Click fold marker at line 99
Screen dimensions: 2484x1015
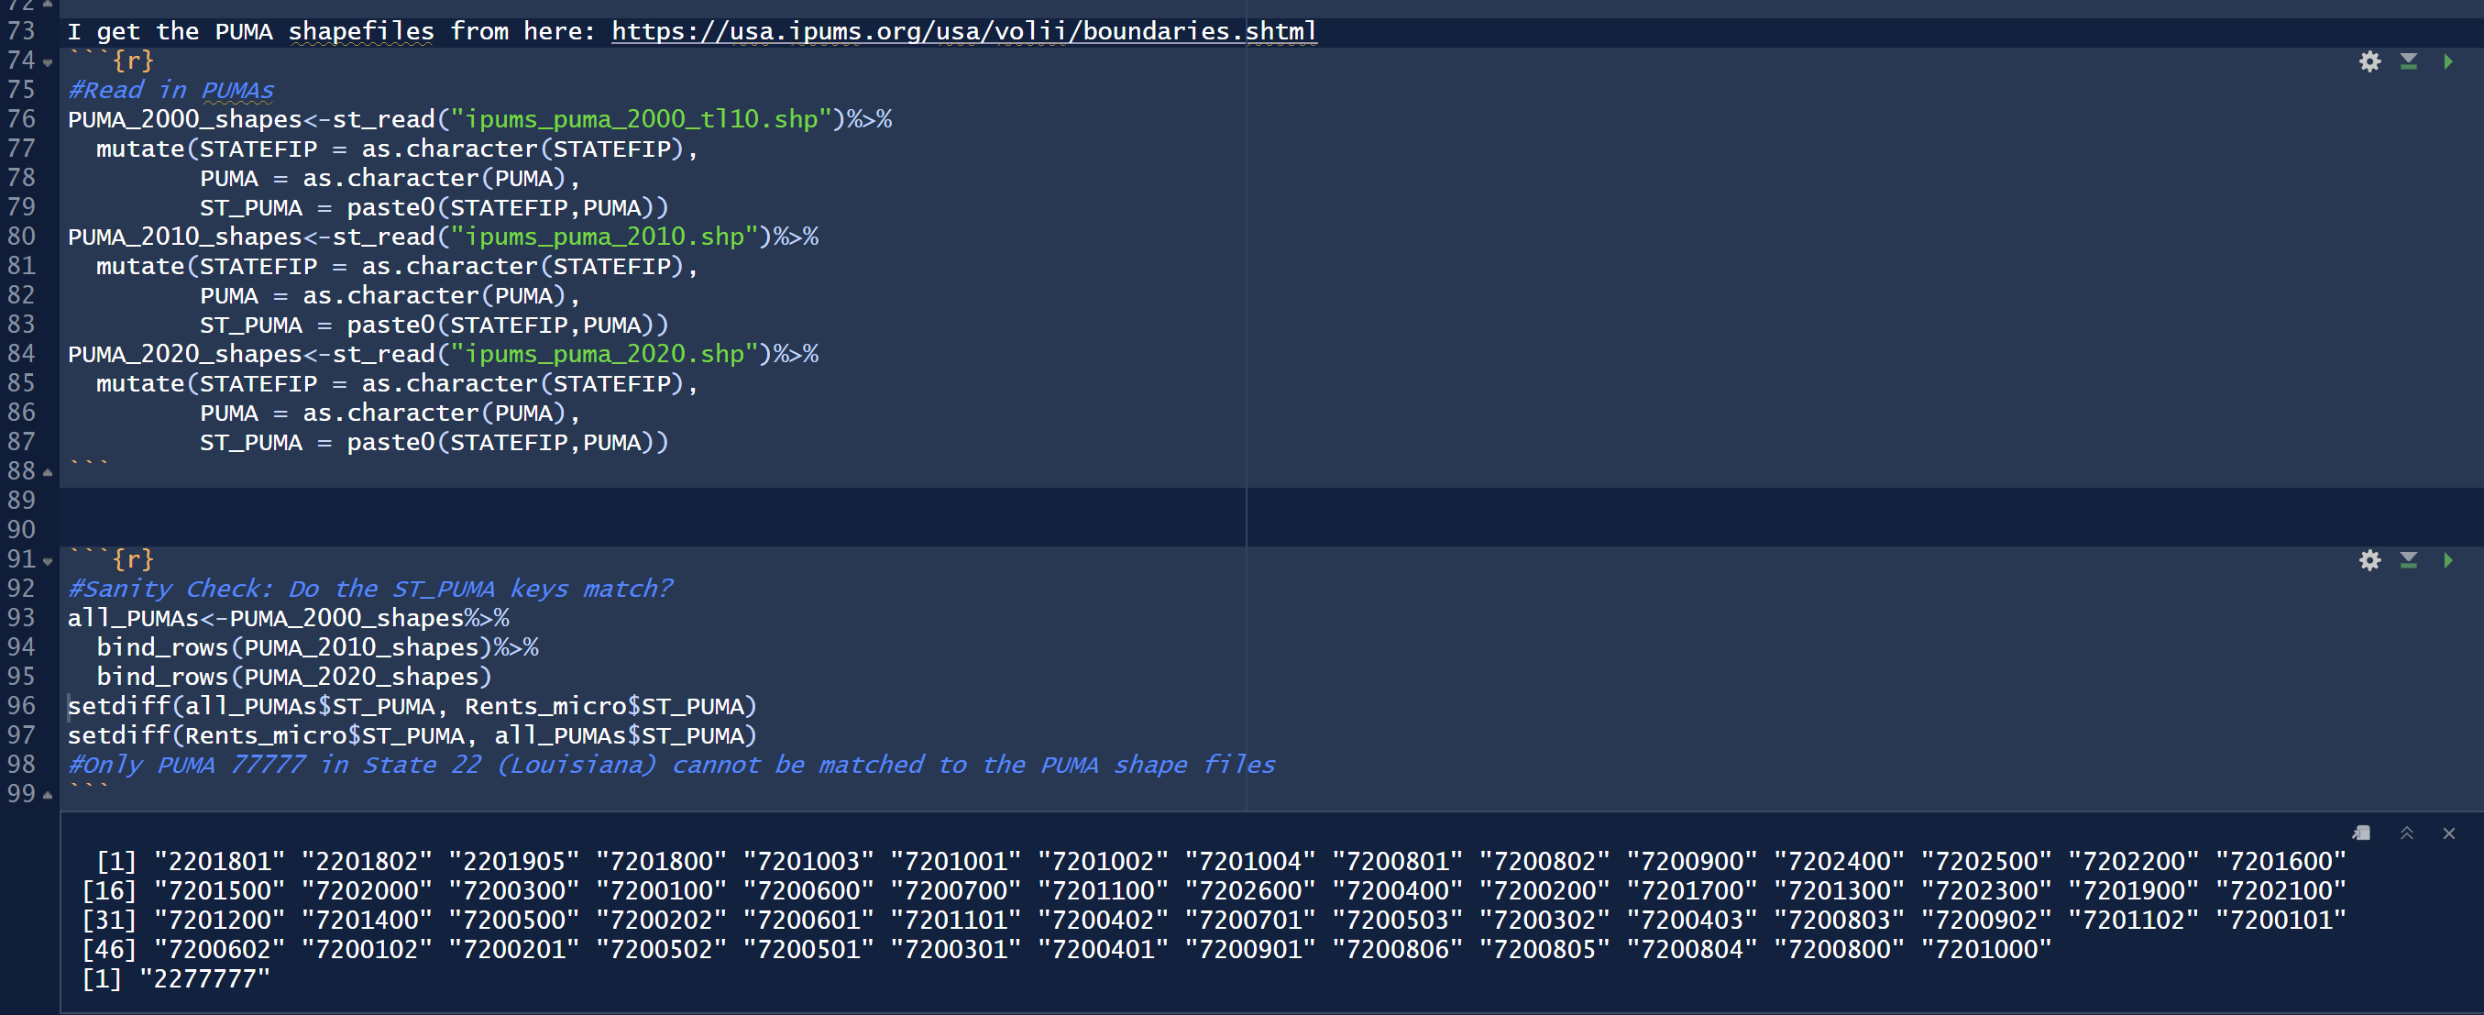tap(48, 795)
